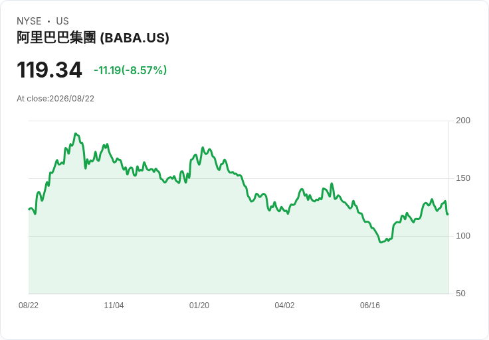The image size is (489, 340).
Task: Click the 150 price axis label
Action: point(463,178)
